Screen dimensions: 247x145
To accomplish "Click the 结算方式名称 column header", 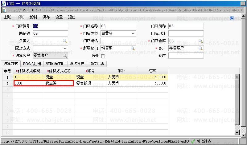I will [60, 71].
